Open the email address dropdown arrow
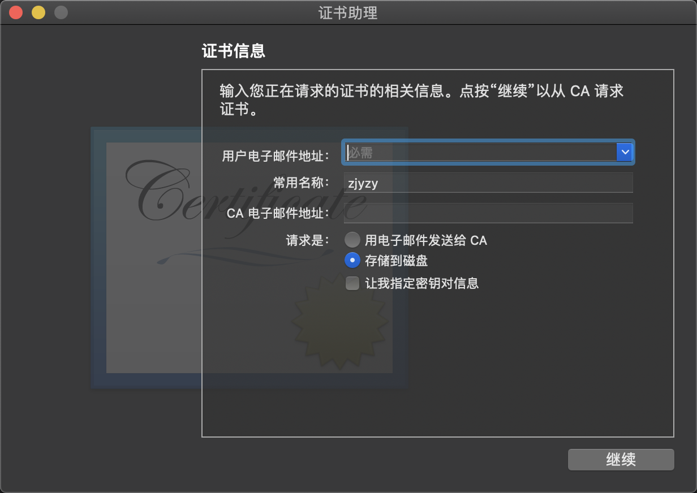 click(625, 152)
